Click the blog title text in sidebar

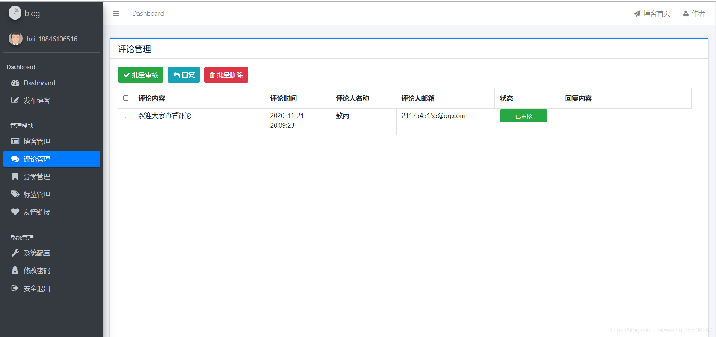tap(32, 13)
